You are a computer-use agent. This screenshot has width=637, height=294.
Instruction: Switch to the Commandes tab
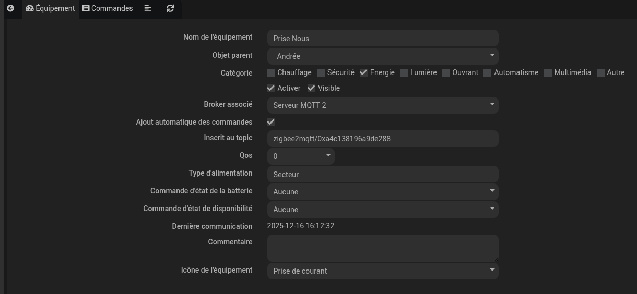pos(108,8)
